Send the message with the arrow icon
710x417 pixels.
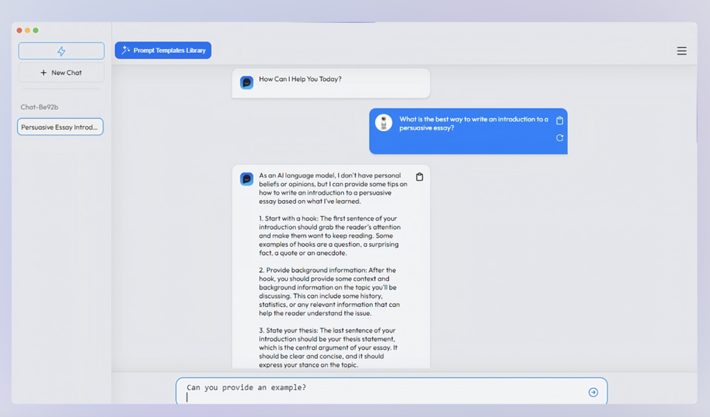coord(593,392)
